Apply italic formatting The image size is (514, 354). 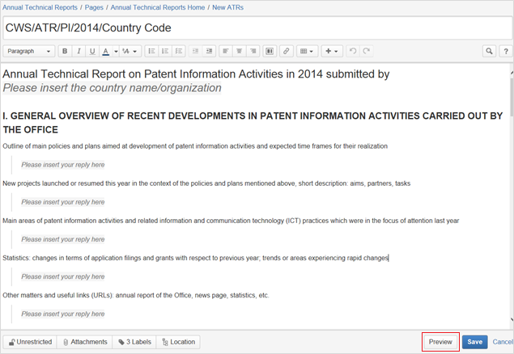(x=79, y=51)
